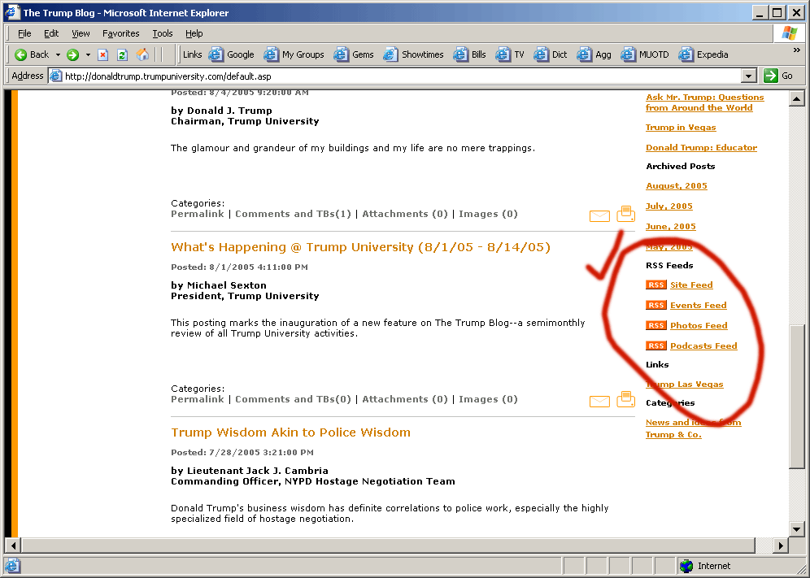Open the address bar dropdown list
This screenshot has width=810, height=578.
click(x=749, y=76)
